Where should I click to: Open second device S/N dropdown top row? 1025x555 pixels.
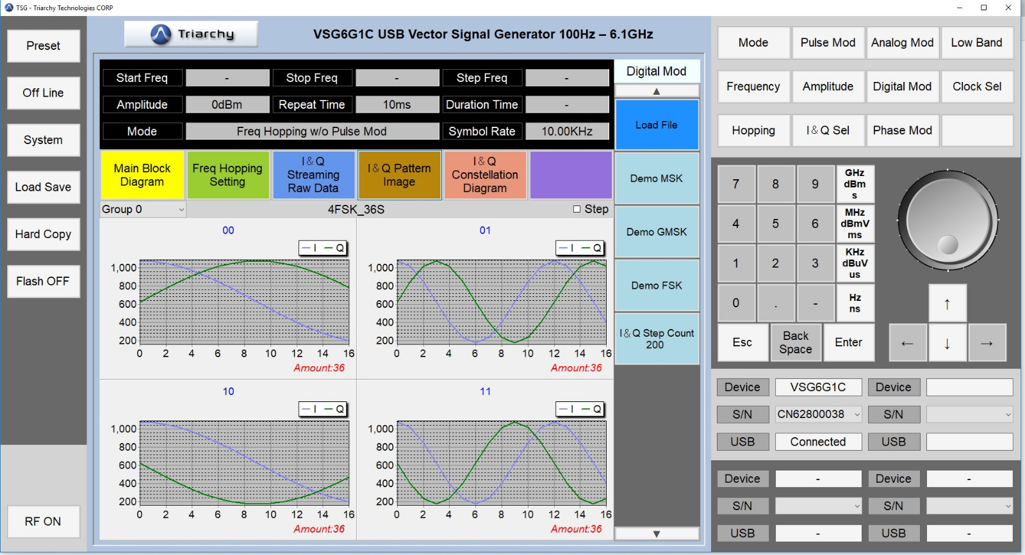pos(969,414)
